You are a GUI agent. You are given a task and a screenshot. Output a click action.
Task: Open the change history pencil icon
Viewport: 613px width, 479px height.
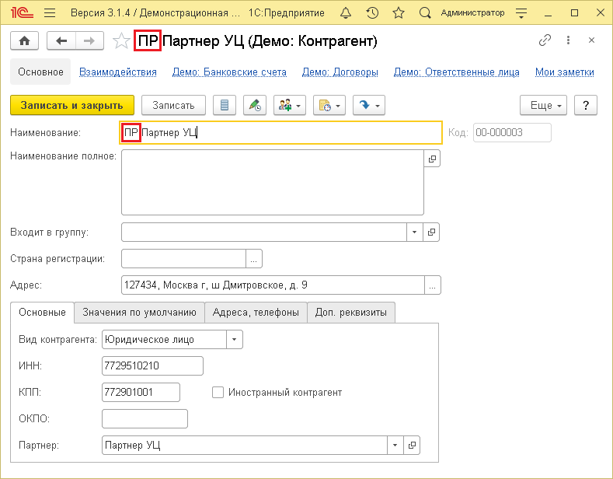tap(255, 105)
